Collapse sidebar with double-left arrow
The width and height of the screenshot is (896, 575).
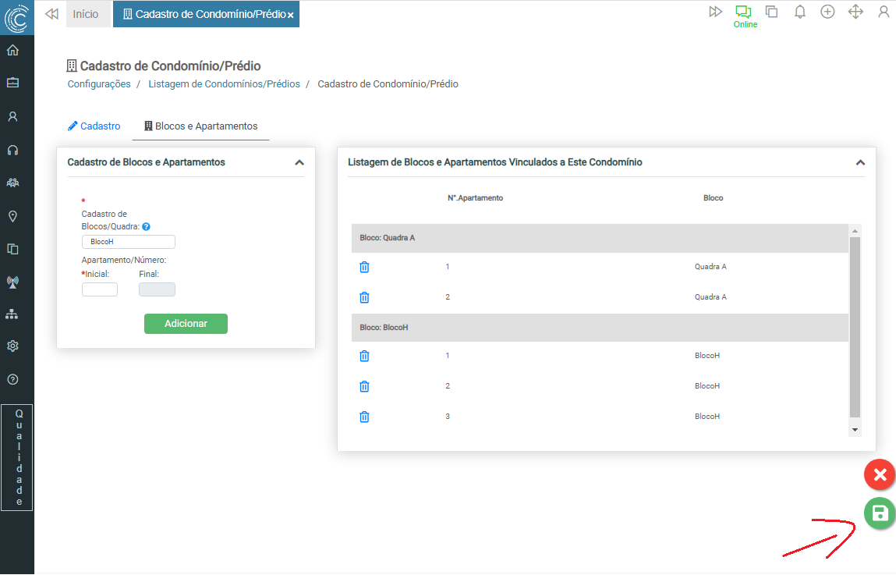pyautogui.click(x=51, y=14)
